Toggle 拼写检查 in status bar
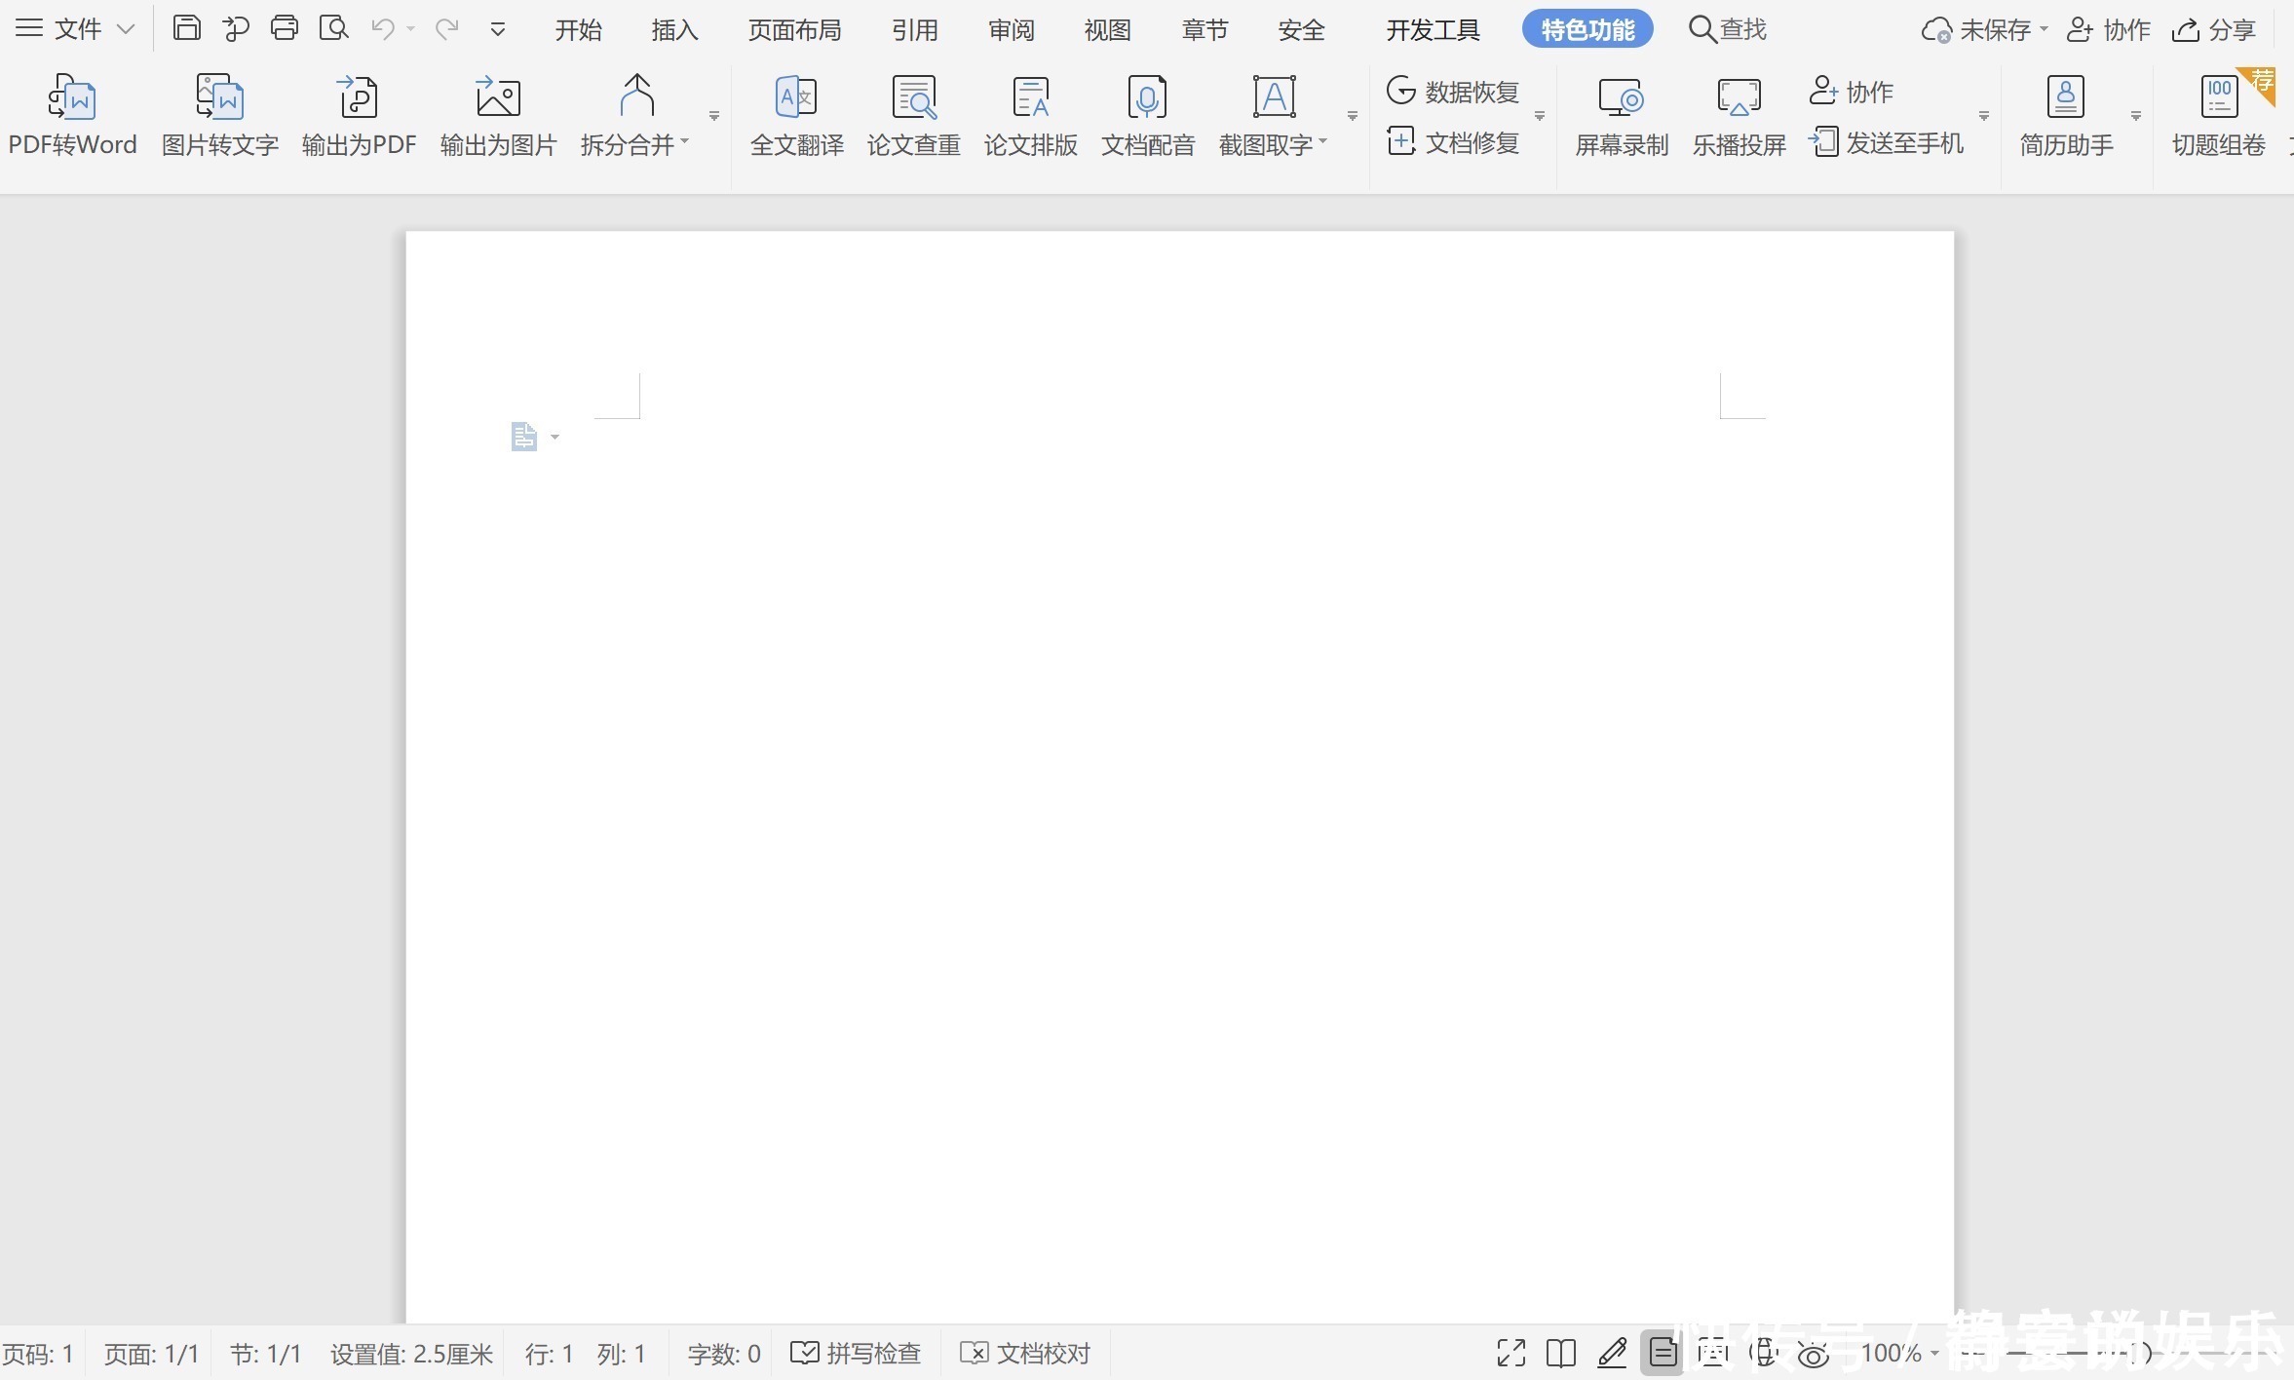 click(856, 1353)
